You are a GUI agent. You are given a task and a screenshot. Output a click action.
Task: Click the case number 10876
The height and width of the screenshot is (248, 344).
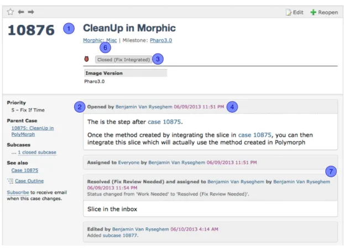[x=31, y=30]
